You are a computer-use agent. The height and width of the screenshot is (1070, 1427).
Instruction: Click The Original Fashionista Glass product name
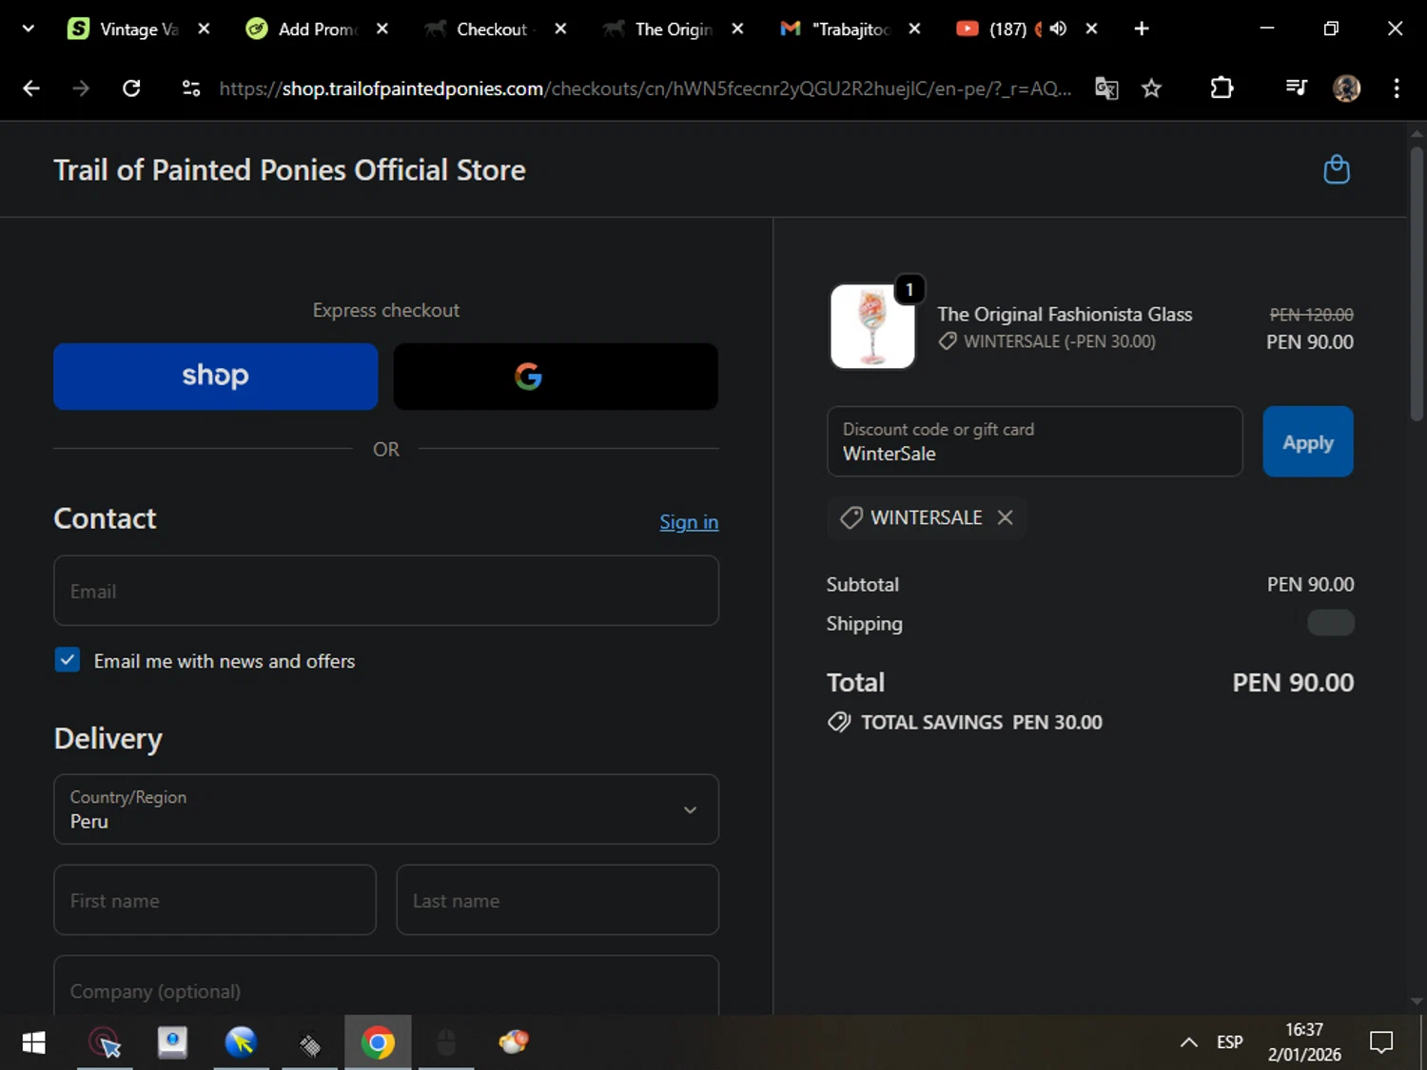[x=1065, y=315]
